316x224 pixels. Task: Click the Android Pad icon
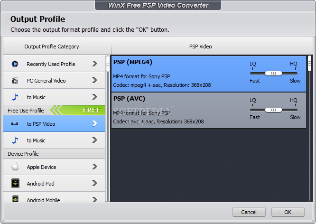pyautogui.click(x=15, y=183)
